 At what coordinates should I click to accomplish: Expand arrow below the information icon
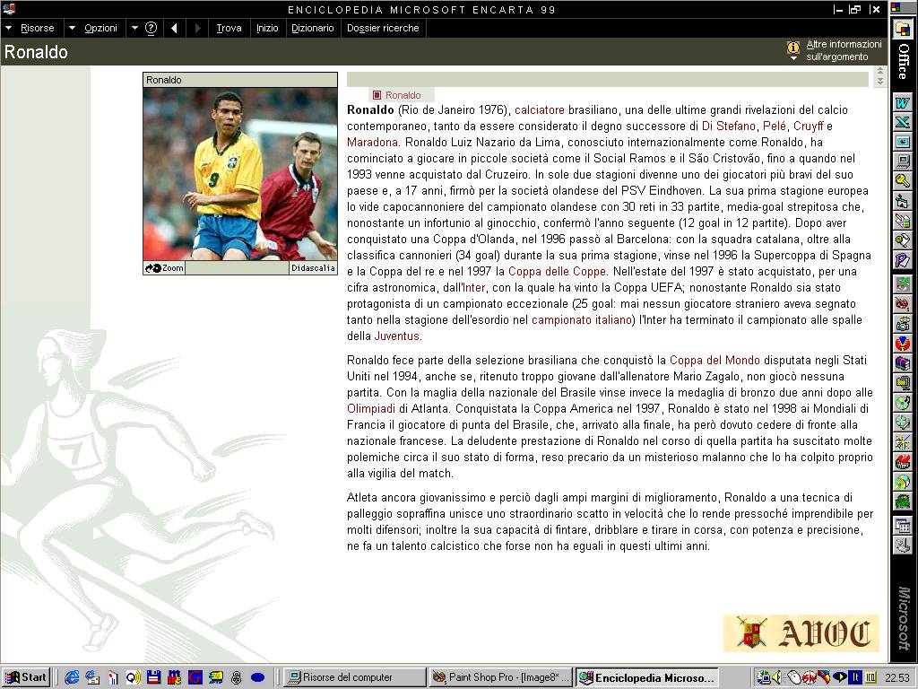click(793, 58)
